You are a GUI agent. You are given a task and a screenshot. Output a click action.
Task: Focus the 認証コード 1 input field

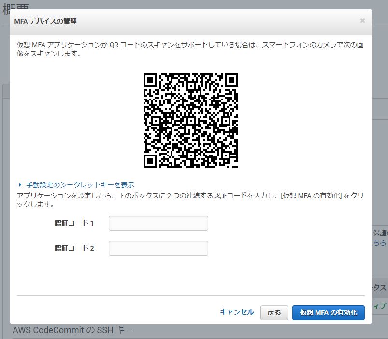pos(158,223)
